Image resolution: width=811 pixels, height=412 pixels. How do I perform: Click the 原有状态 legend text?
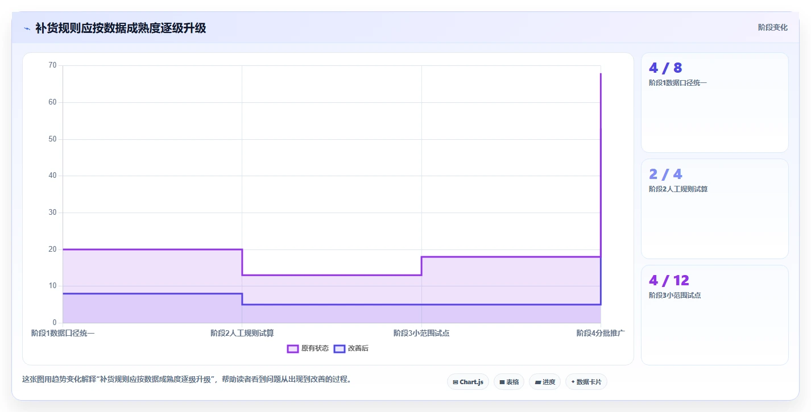[x=315, y=348]
